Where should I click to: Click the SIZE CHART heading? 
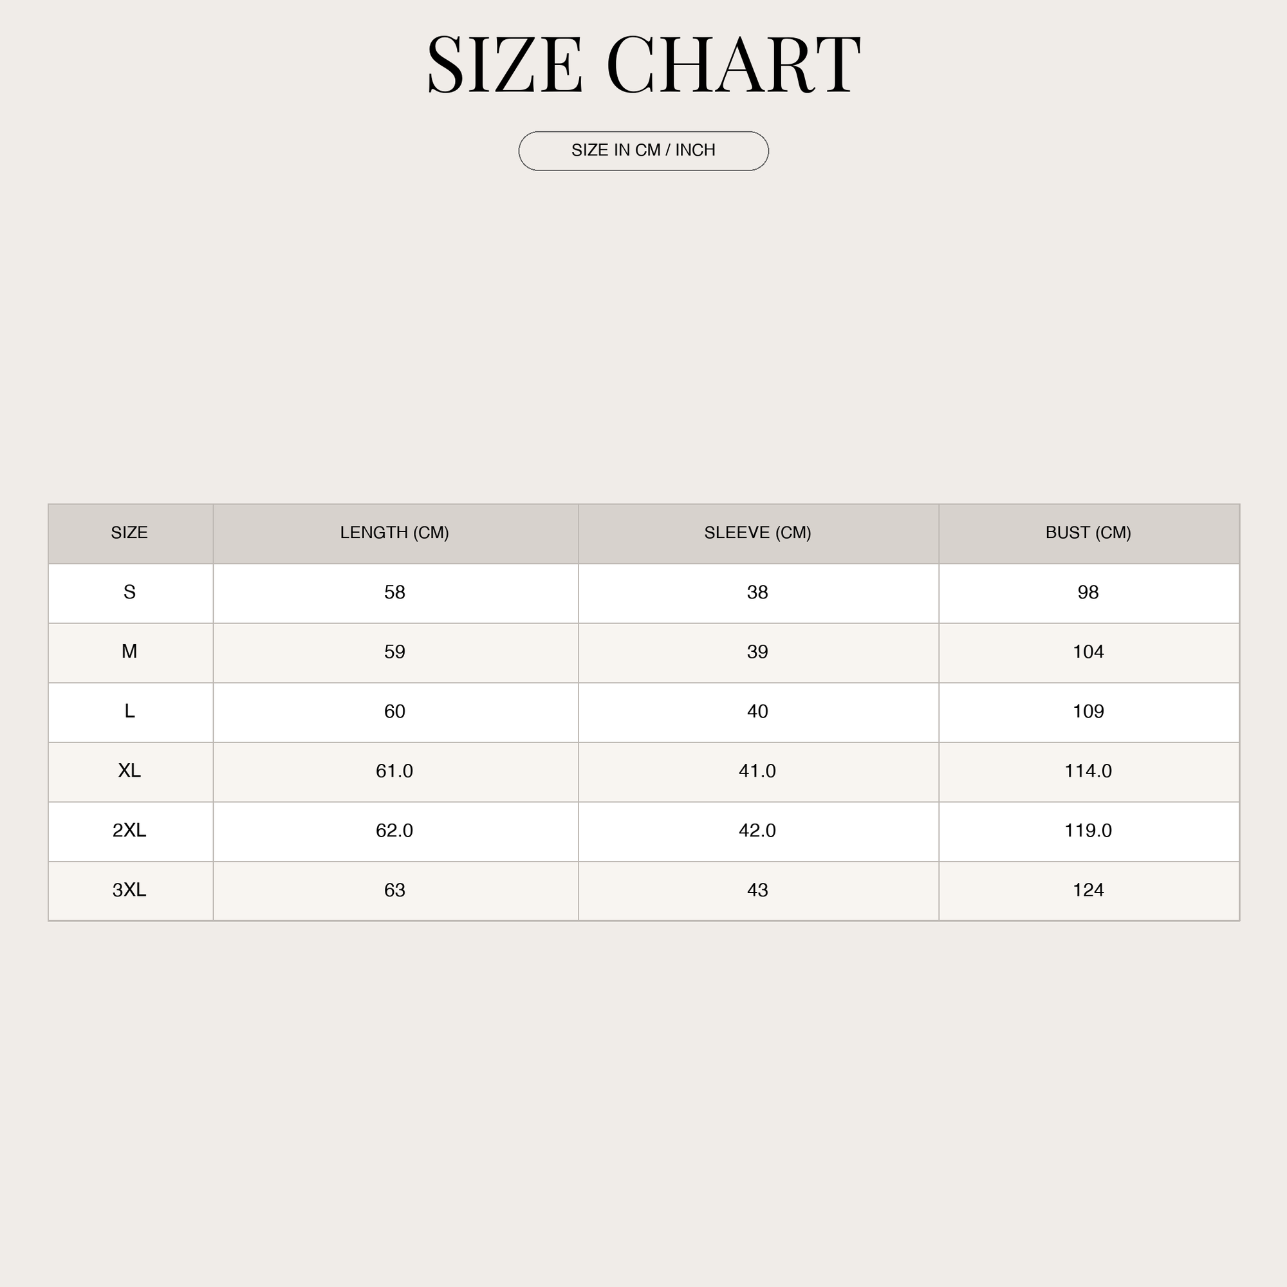pyautogui.click(x=643, y=64)
